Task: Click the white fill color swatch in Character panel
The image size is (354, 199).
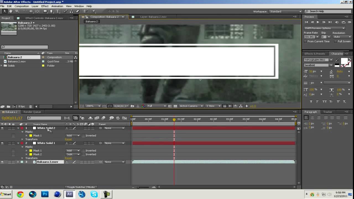Action: [x=344, y=61]
